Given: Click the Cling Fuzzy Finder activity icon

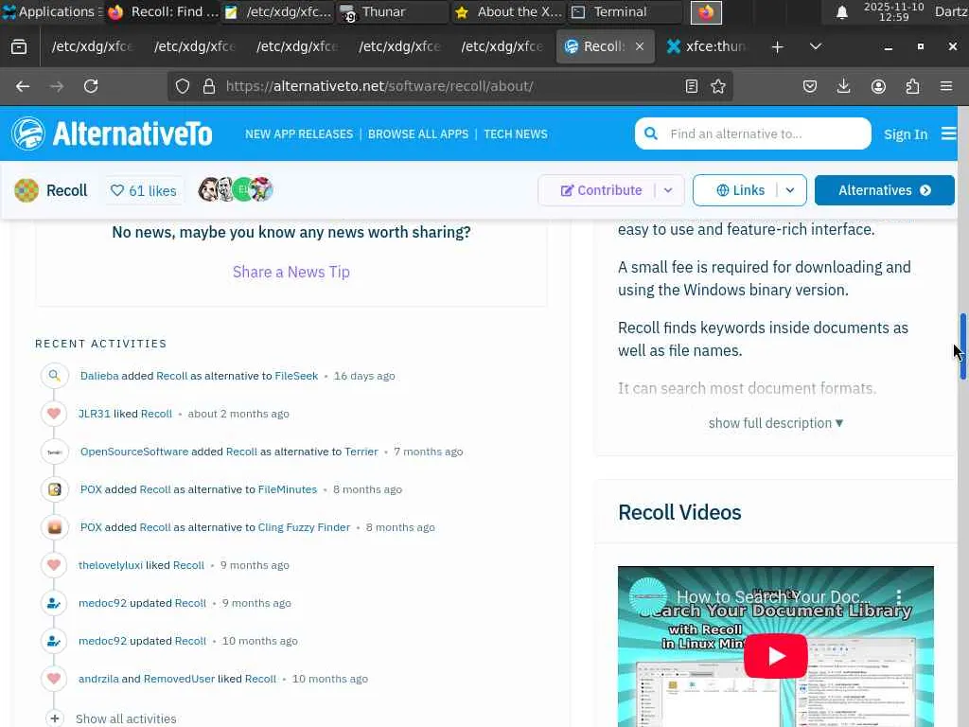Looking at the screenshot, I should tap(54, 527).
